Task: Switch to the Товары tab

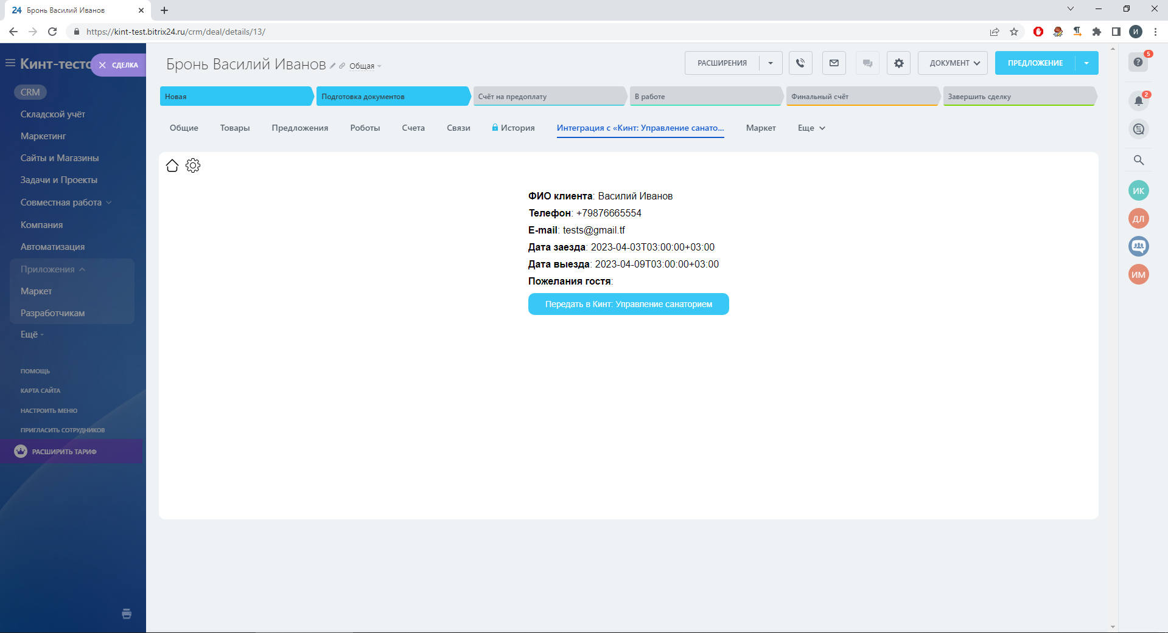Action: (x=235, y=128)
